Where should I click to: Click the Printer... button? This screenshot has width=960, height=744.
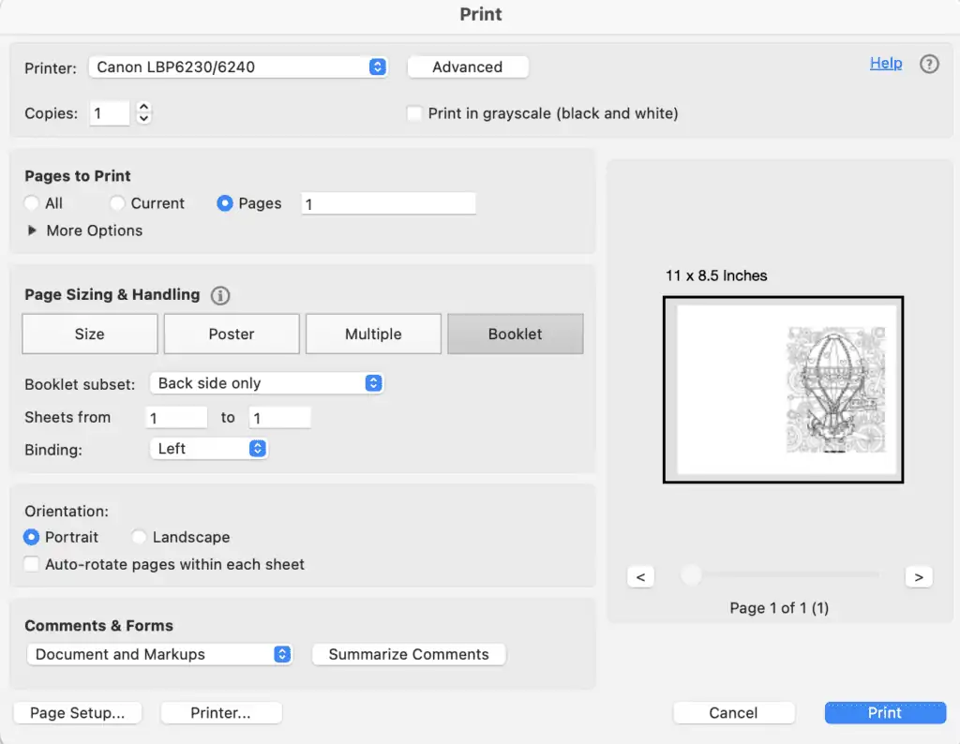coord(221,713)
